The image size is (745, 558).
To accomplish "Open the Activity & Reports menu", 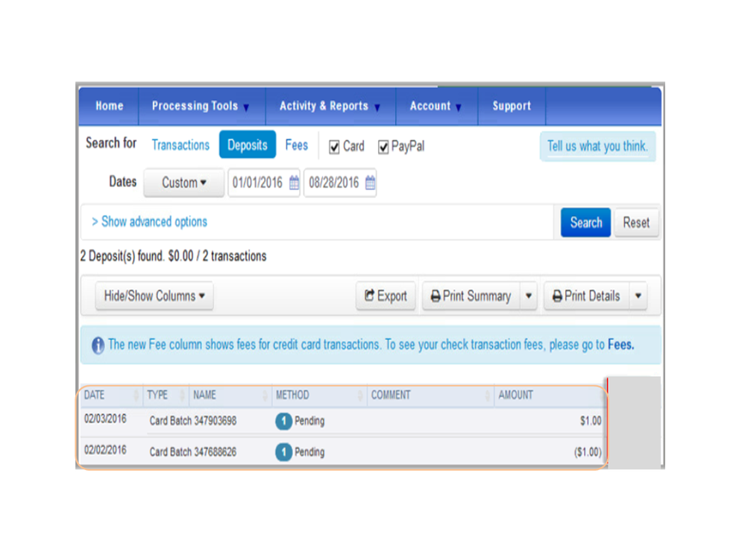I will [x=330, y=107].
